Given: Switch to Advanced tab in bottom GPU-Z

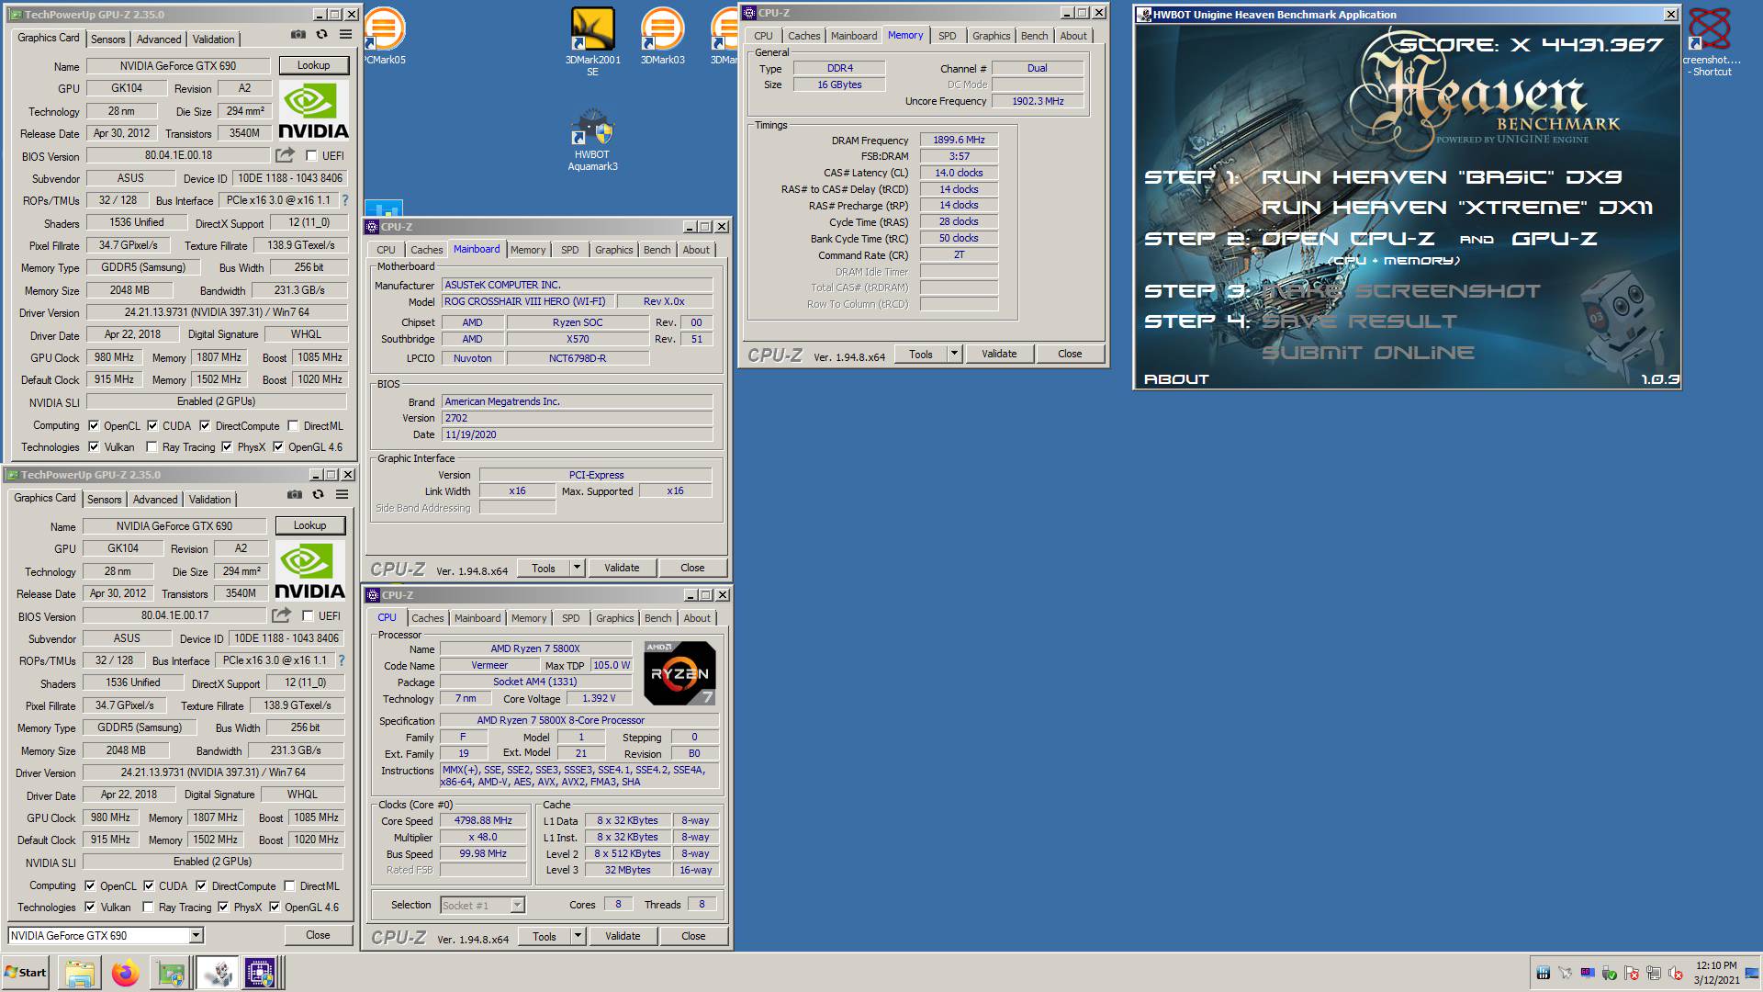Looking at the screenshot, I should coord(155,499).
